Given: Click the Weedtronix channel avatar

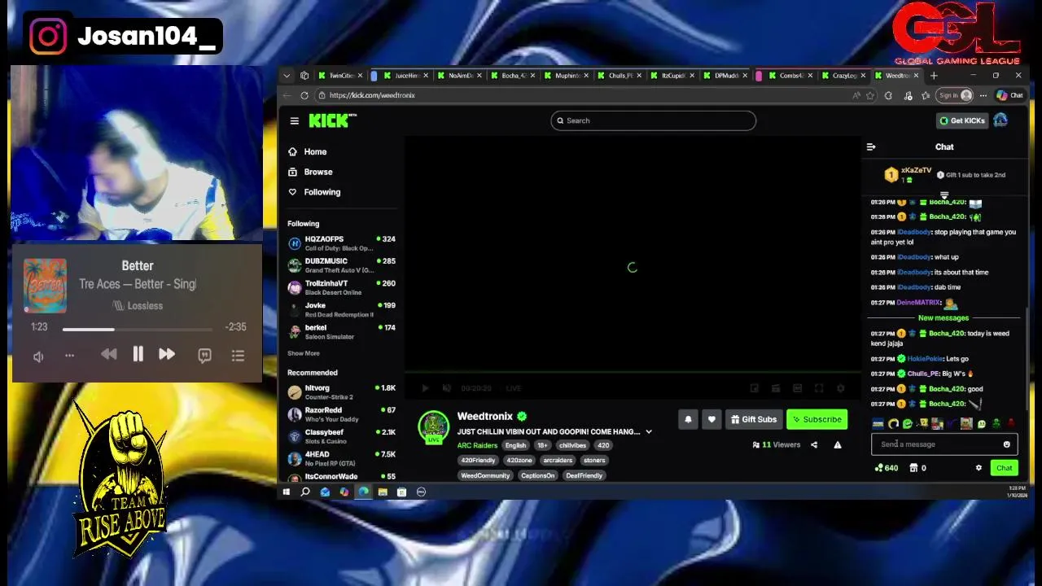Looking at the screenshot, I should tap(433, 426).
